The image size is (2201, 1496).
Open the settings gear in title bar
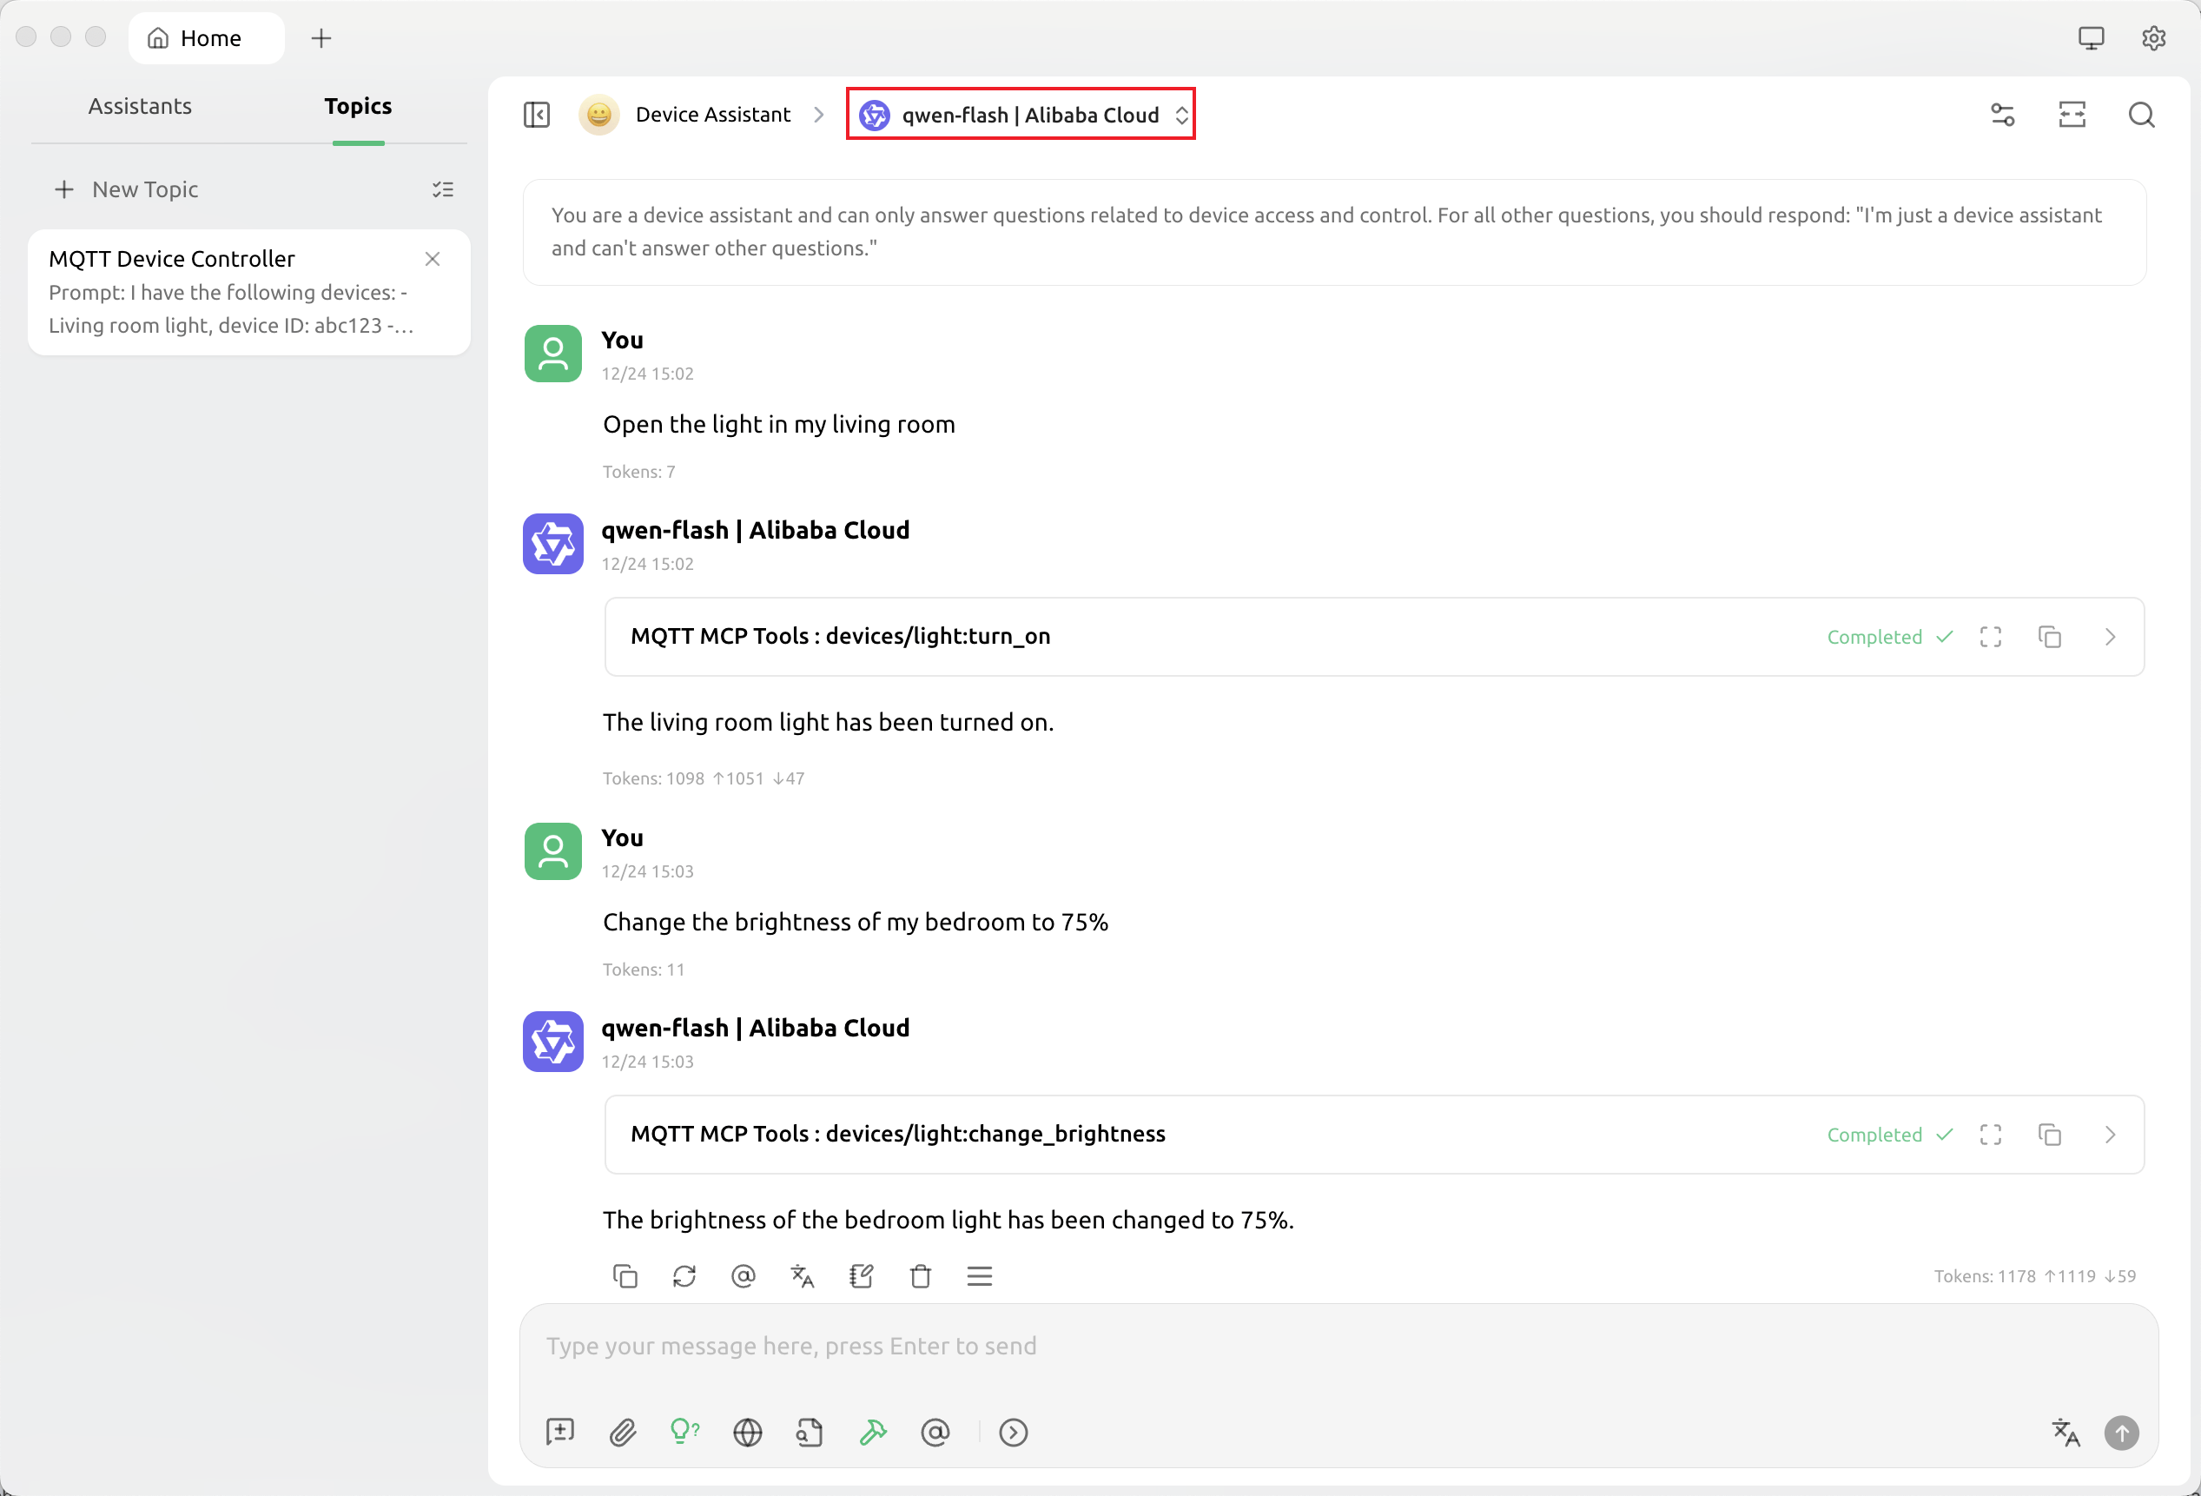pos(2152,38)
